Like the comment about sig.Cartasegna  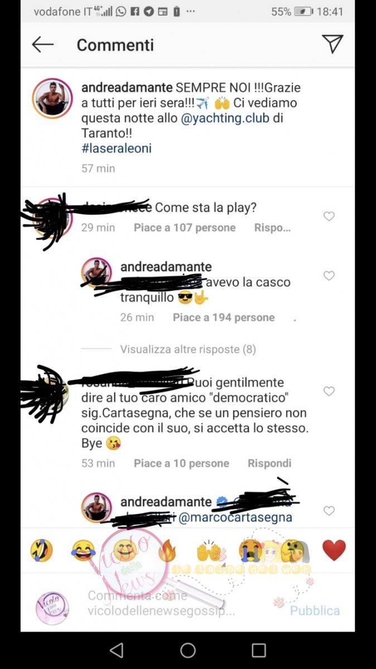329,391
